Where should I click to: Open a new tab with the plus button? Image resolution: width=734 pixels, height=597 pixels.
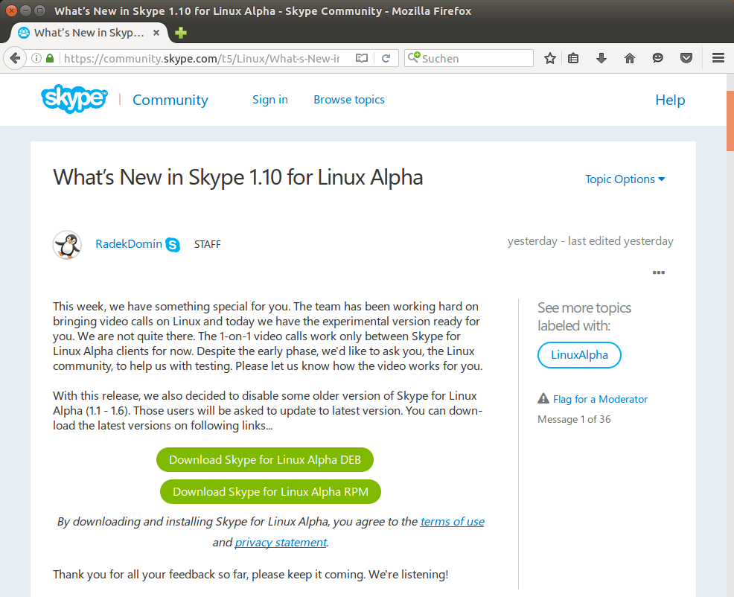coord(181,33)
